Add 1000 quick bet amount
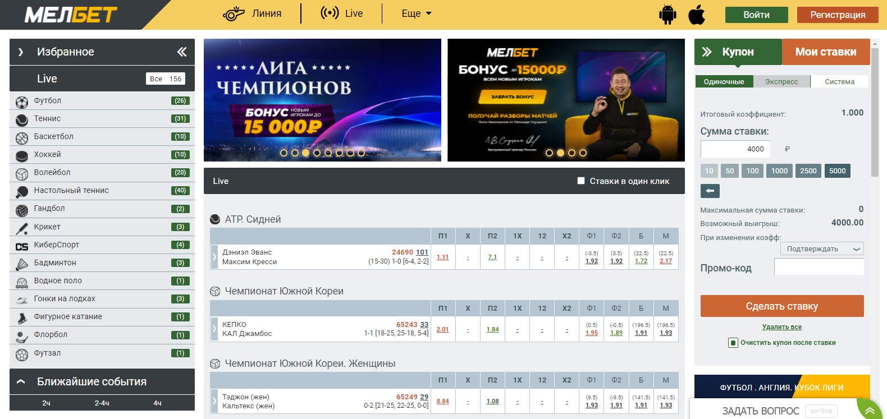 pos(779,171)
